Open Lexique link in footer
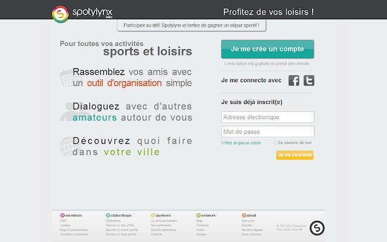The height and width of the screenshot is (242, 387). (x=65, y=225)
